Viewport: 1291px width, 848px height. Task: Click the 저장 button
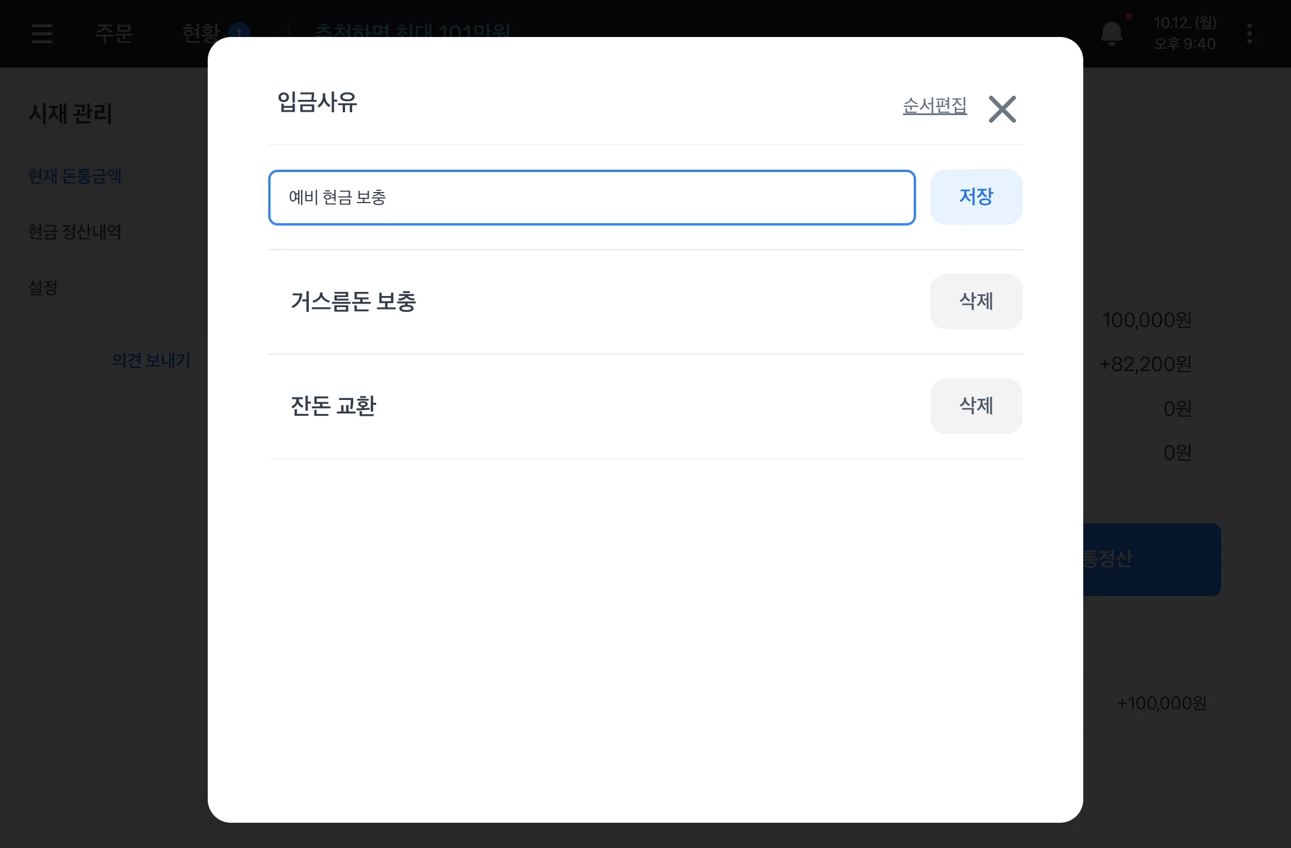pos(976,197)
